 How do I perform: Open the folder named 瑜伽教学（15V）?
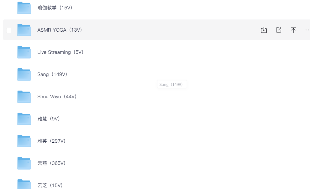pos(55,8)
